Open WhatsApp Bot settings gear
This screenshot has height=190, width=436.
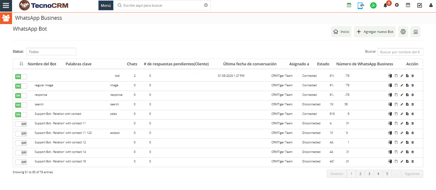tap(403, 32)
